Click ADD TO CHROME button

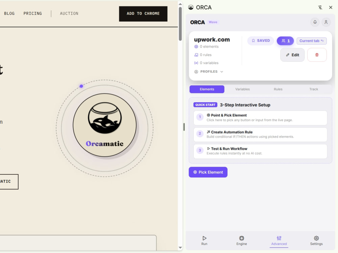[x=143, y=14]
